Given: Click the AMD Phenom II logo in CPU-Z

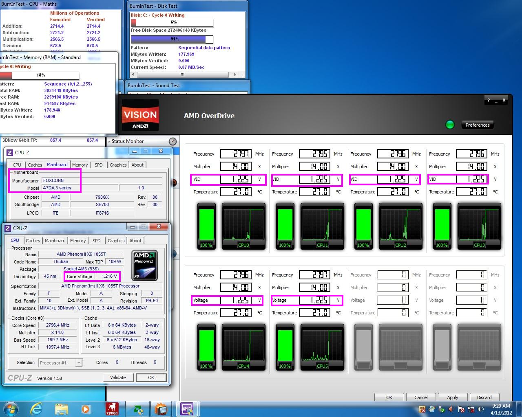Looking at the screenshot, I should (145, 266).
